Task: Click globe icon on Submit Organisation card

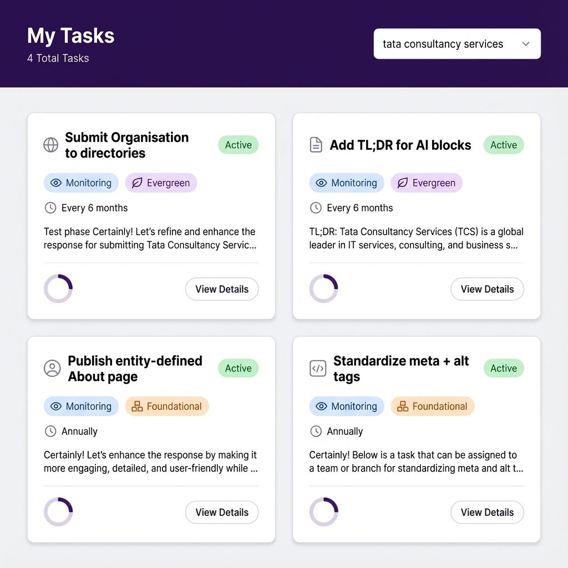Action: coord(51,145)
